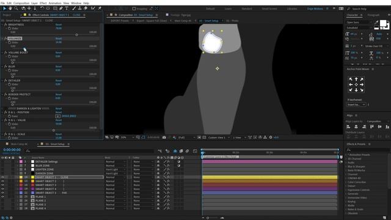Select the Hand tool

[x=10, y=9]
